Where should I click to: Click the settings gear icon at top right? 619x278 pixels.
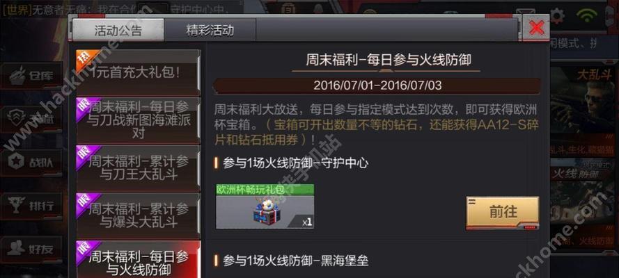click(x=557, y=16)
